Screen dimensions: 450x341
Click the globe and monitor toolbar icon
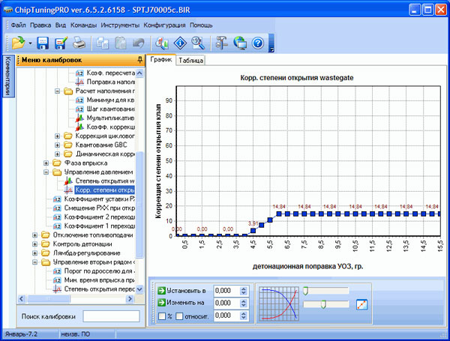[239, 44]
